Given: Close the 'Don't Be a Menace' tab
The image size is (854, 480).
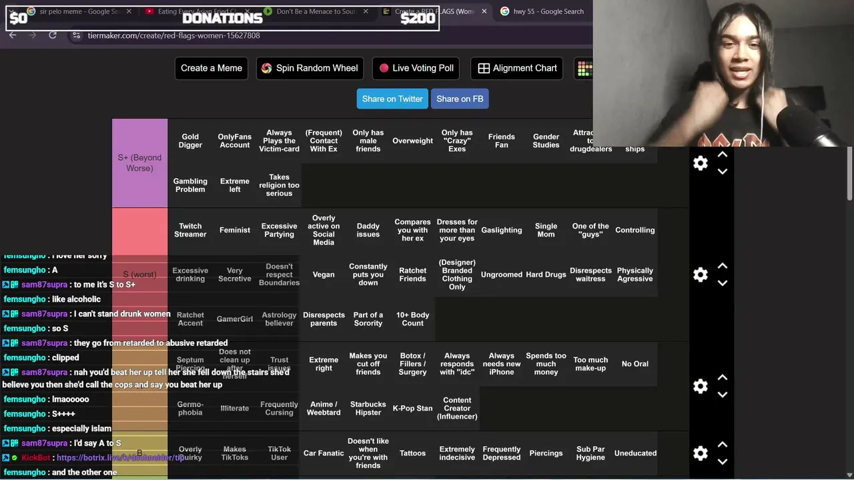Looking at the screenshot, I should coord(366,11).
